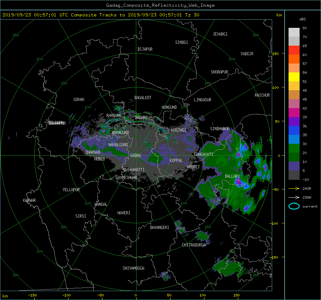Click the dark gray -20 dBZ swatch

click(294, 175)
